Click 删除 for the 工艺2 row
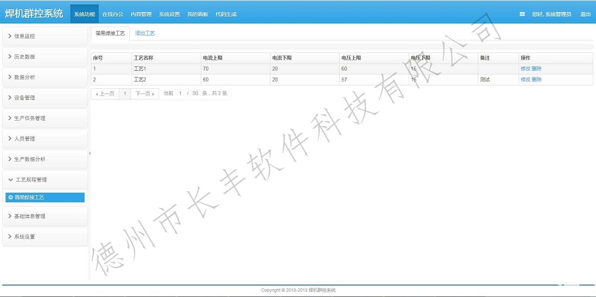 (x=536, y=80)
